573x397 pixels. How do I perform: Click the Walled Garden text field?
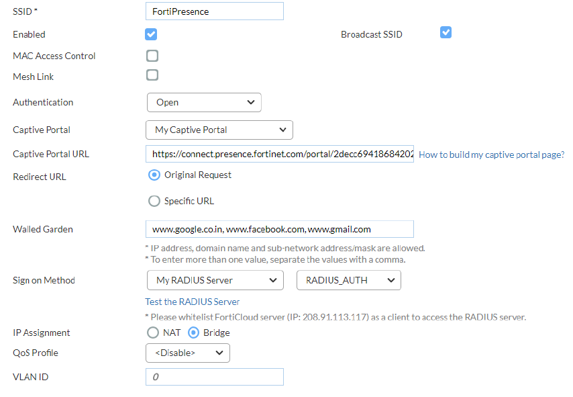tap(279, 229)
